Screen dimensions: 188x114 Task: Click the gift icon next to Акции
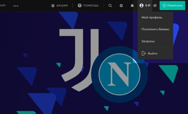coord(53,5)
